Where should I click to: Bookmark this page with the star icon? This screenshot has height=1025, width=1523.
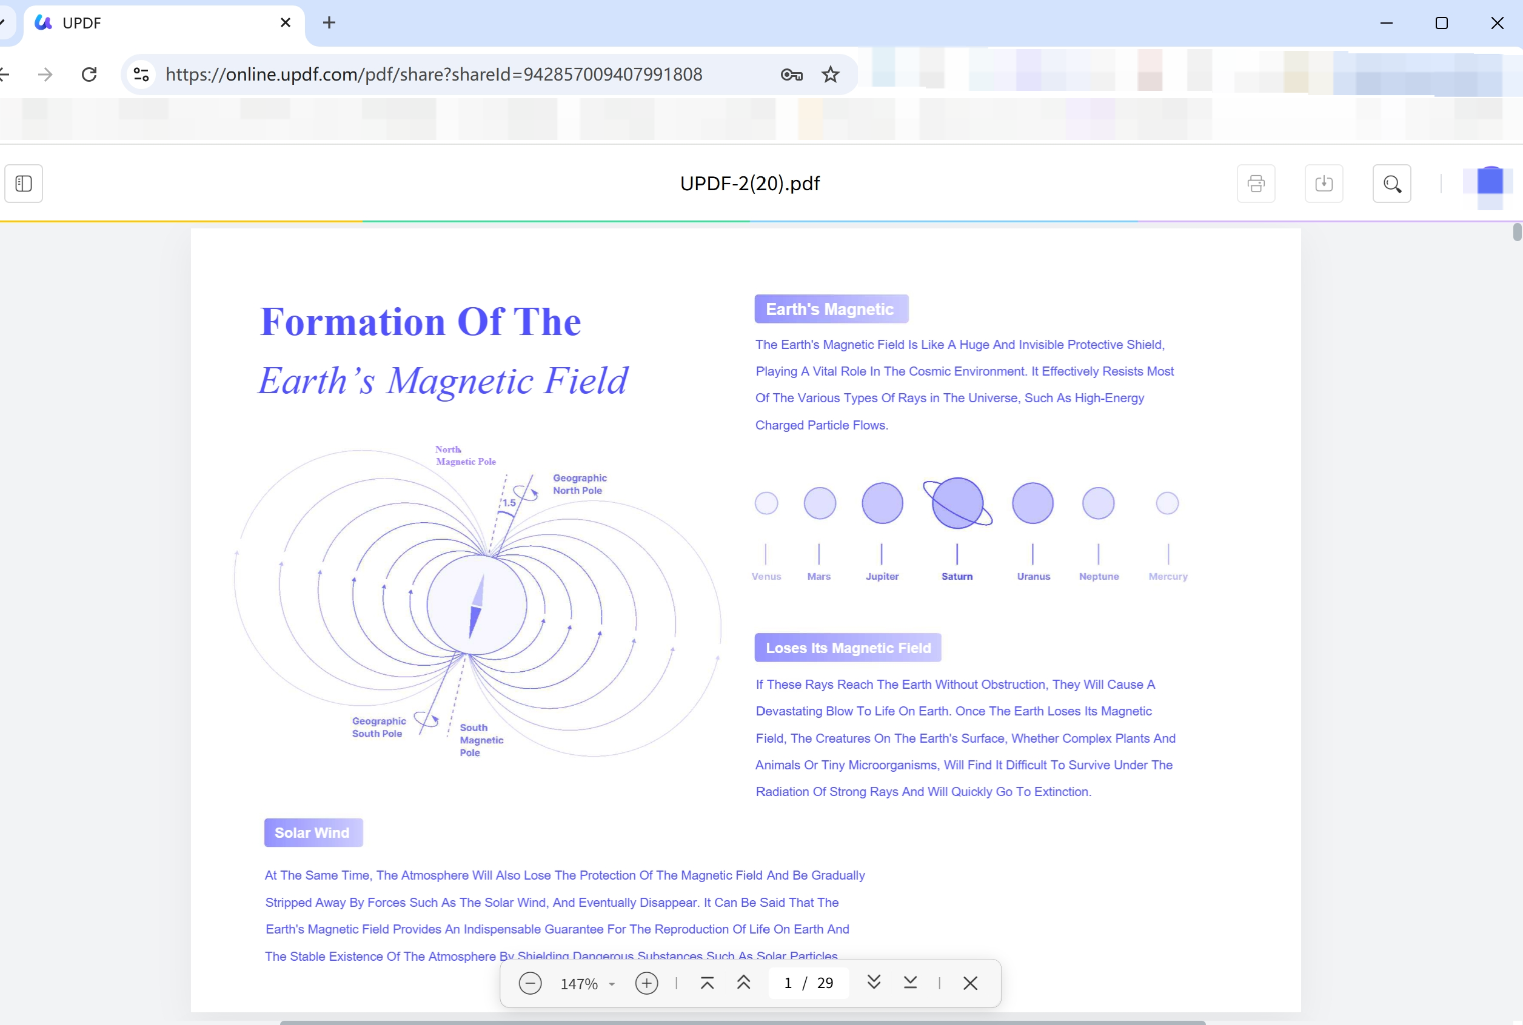[830, 75]
